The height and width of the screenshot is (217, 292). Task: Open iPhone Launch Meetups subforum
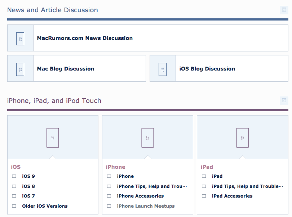tap(146, 206)
